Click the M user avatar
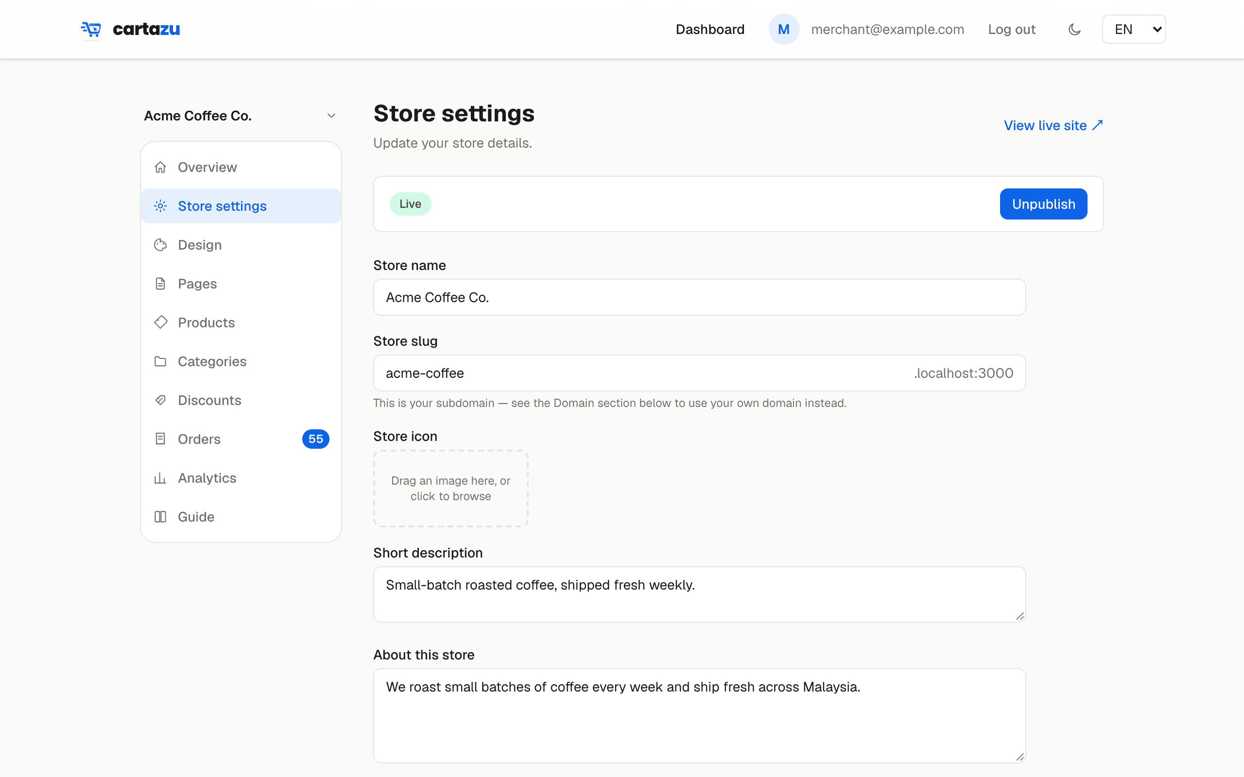 coord(783,29)
